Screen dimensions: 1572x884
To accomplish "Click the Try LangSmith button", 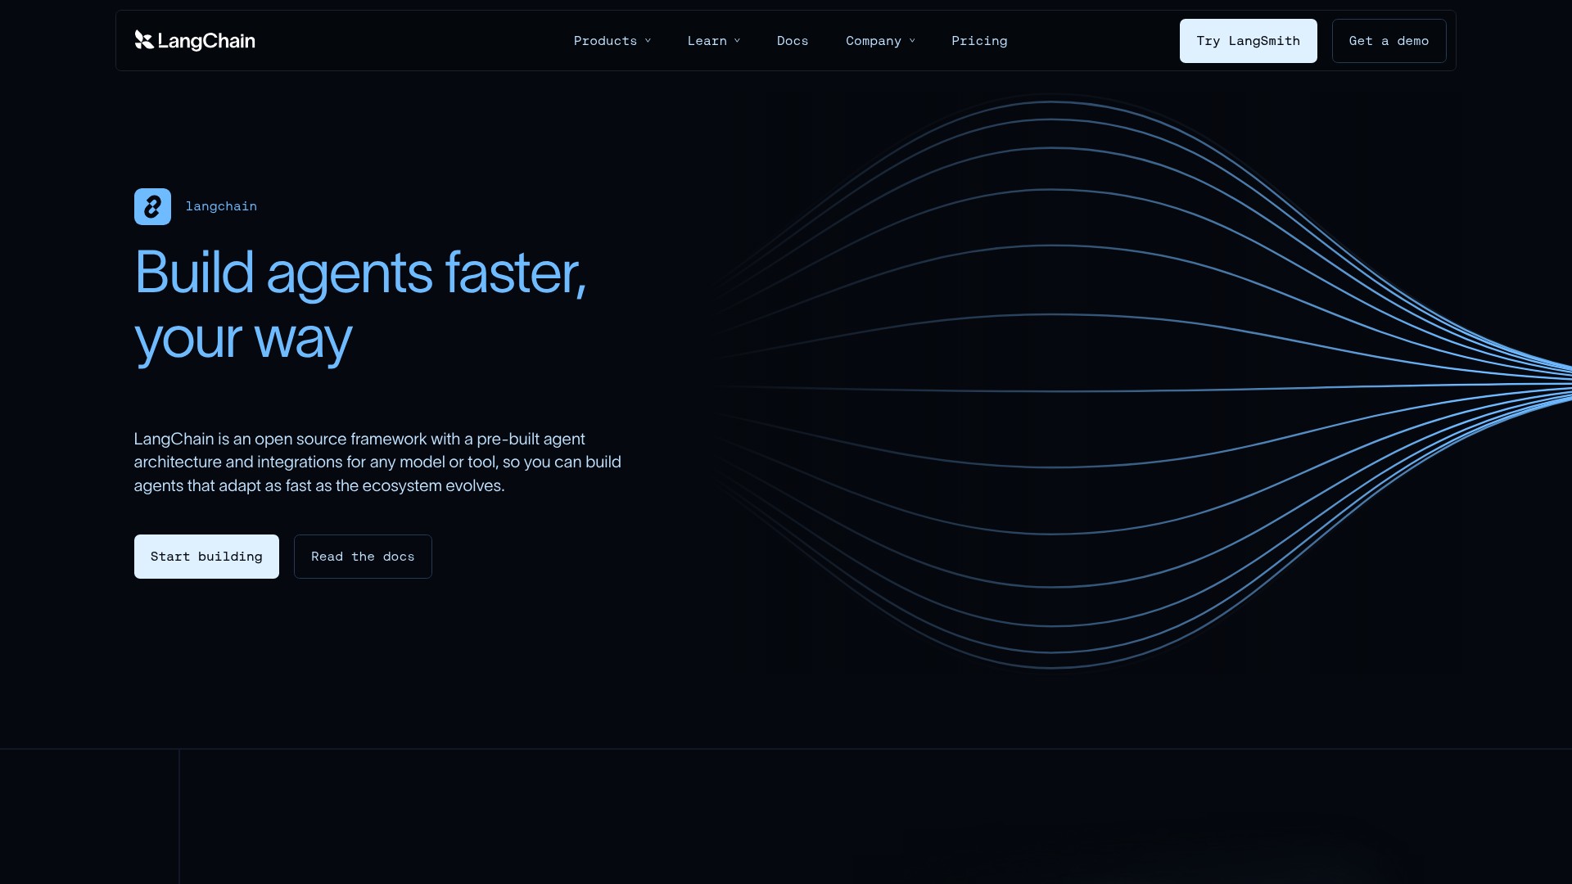I will (1248, 41).
